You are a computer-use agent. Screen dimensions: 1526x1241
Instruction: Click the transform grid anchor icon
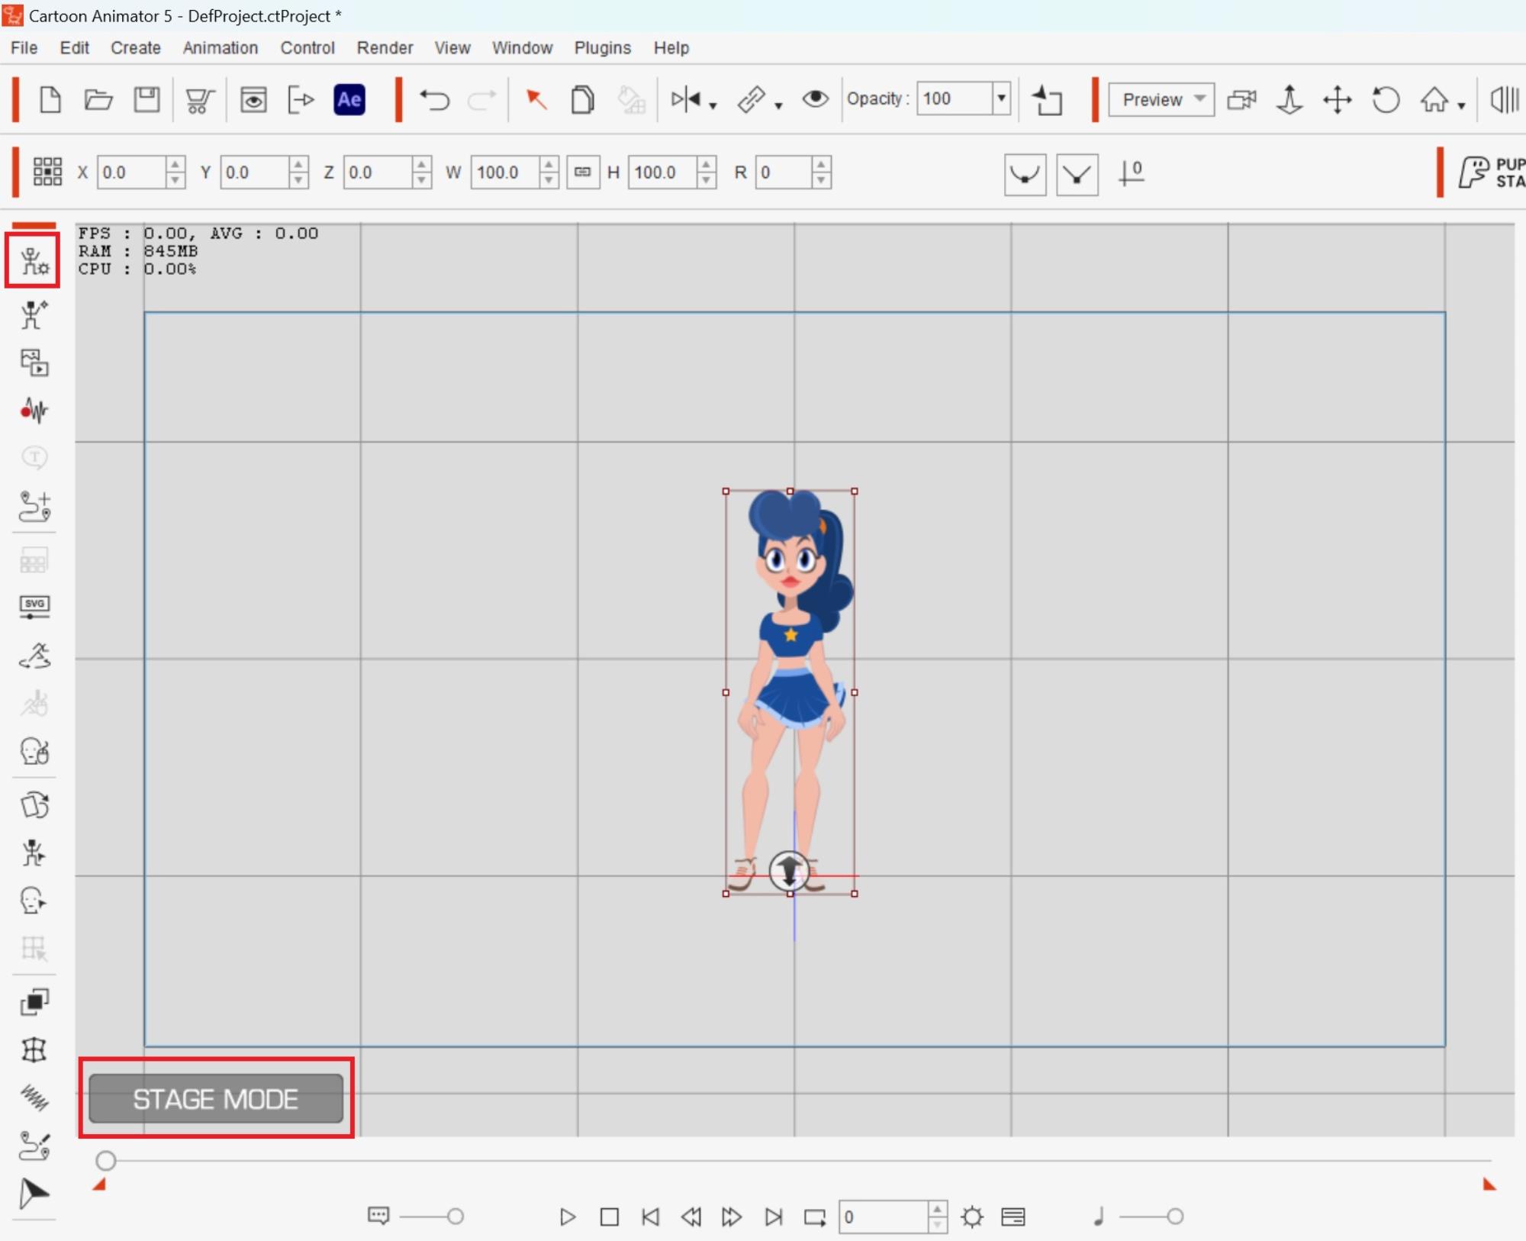(47, 172)
